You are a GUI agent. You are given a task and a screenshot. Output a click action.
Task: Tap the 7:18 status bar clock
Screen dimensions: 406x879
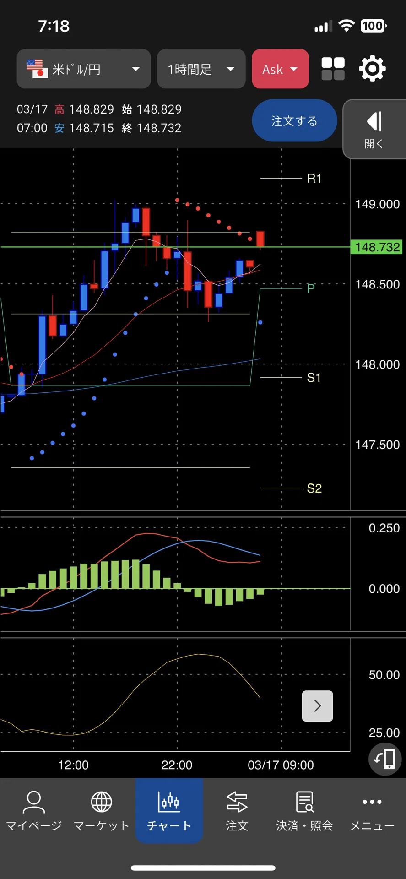point(54,26)
